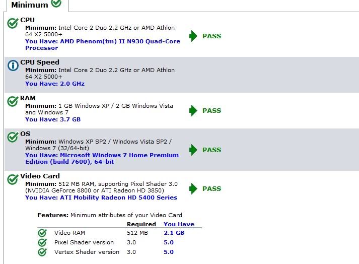Click the blue info icon beside CPU Speed
The image size is (359, 264).
click(x=13, y=65)
